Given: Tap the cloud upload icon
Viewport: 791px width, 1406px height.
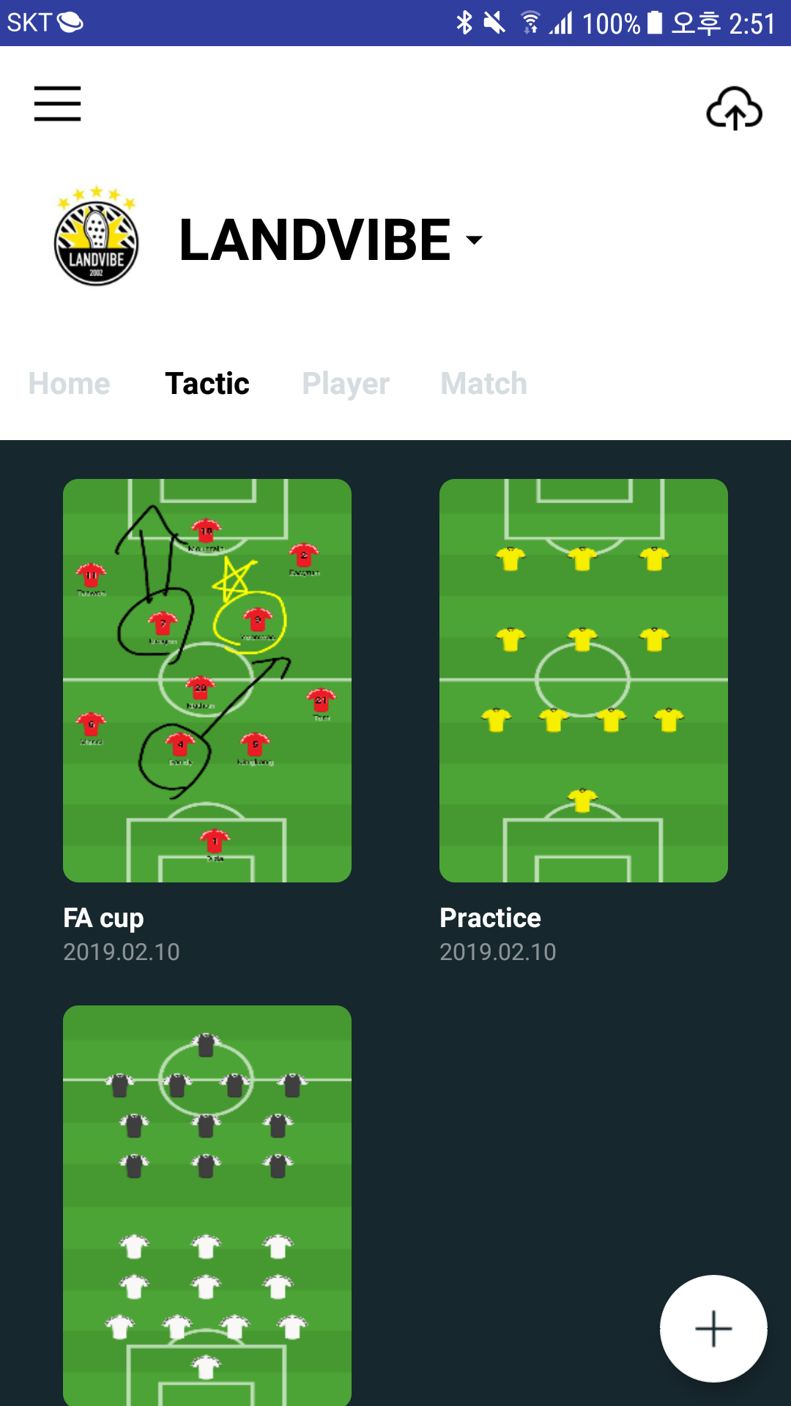Looking at the screenshot, I should click(734, 108).
